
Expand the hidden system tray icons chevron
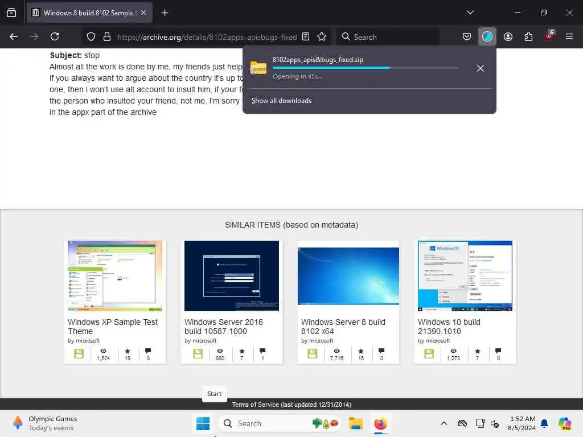tap(444, 423)
